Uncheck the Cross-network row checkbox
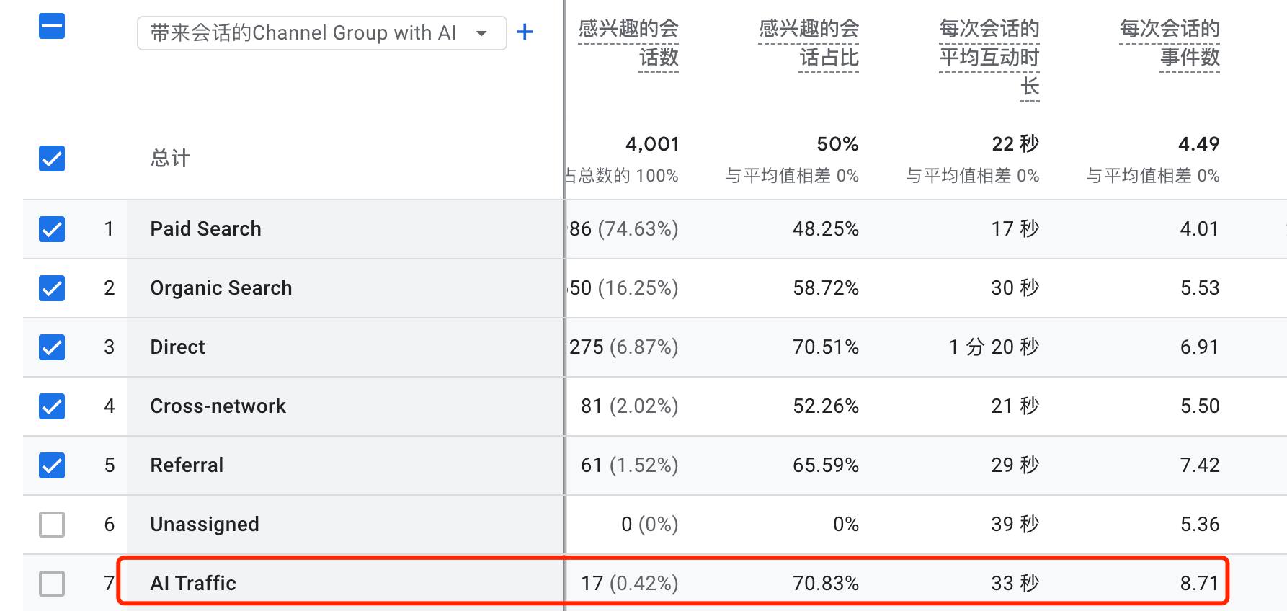This screenshot has width=1287, height=611. click(x=51, y=406)
